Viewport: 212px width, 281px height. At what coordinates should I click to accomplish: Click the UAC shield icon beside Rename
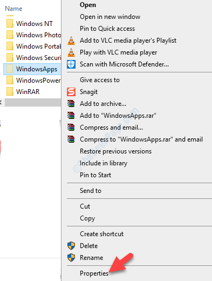tap(71, 258)
